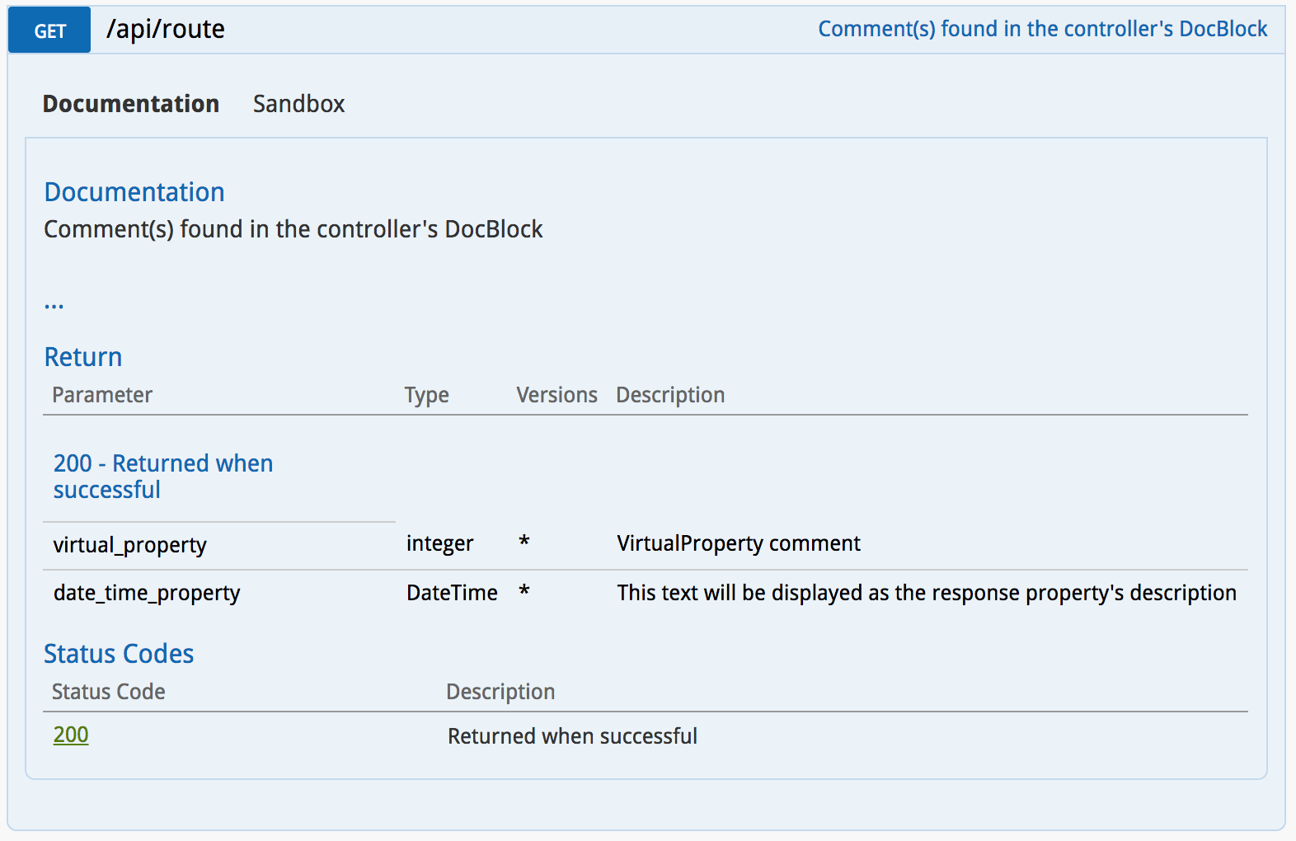The height and width of the screenshot is (841, 1296).
Task: Click the versions asterisk in date_time_property row
Action: coord(524,590)
